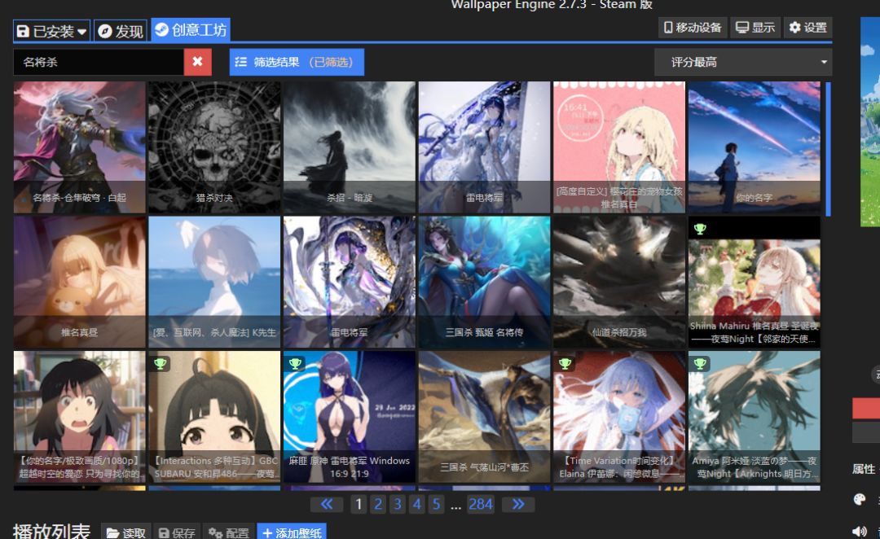
Task: Go to page 4 of results
Action: click(416, 504)
